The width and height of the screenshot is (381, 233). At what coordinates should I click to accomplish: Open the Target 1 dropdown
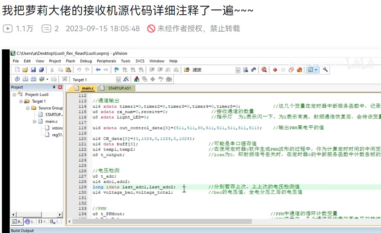[x=118, y=79]
